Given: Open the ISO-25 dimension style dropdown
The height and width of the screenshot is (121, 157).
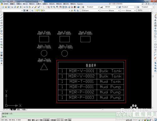Looking at the screenshot, I should click(x=111, y=7).
